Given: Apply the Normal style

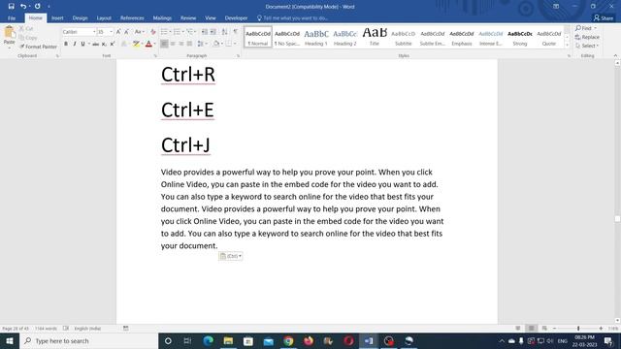Looking at the screenshot, I should pyautogui.click(x=258, y=37).
